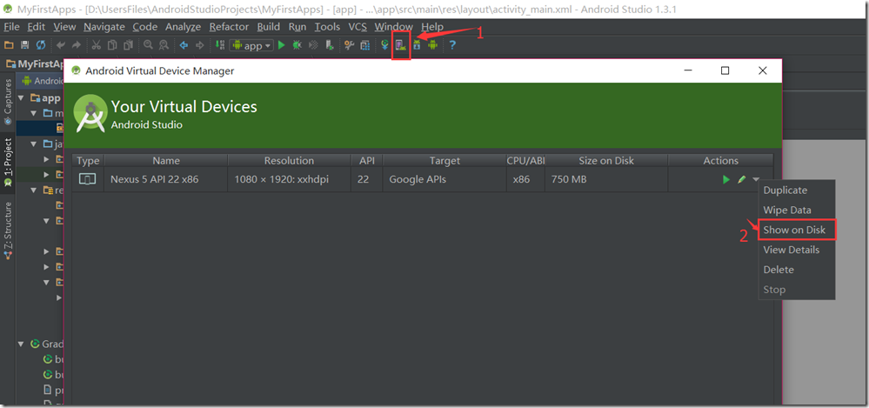Select Duplicate in the device menu
The height and width of the screenshot is (408, 869).
pos(785,191)
